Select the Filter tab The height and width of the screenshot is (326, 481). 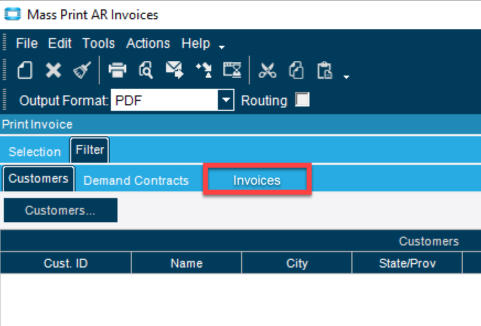tap(89, 150)
